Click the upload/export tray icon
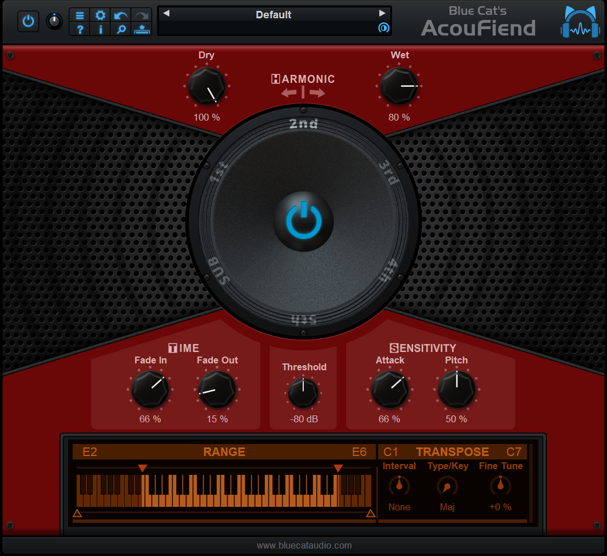 click(141, 29)
